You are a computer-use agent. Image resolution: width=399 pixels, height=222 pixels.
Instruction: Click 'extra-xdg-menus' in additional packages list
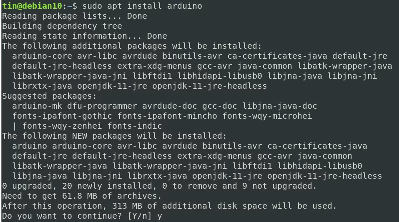pyautogui.click(x=154, y=66)
